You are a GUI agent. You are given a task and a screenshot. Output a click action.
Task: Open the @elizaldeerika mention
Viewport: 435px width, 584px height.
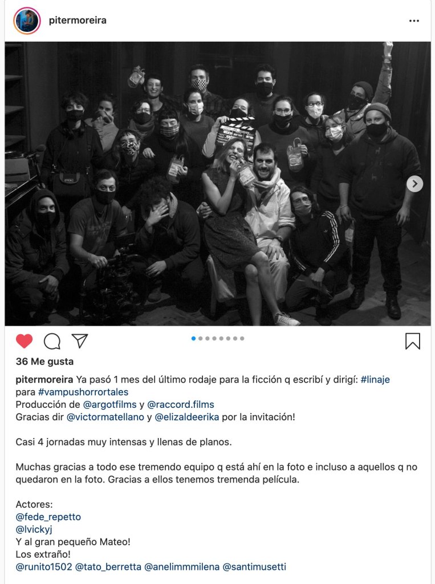pyautogui.click(x=187, y=417)
